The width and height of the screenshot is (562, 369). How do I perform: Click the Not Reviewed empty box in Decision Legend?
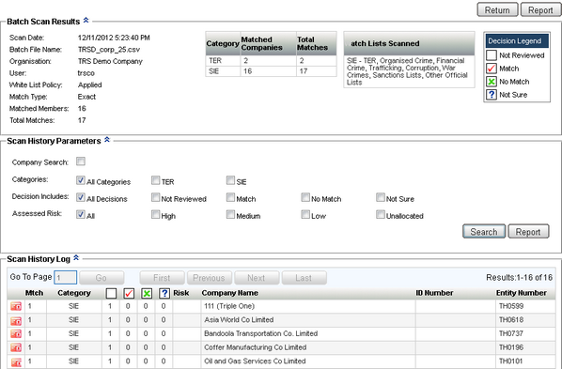pos(491,55)
